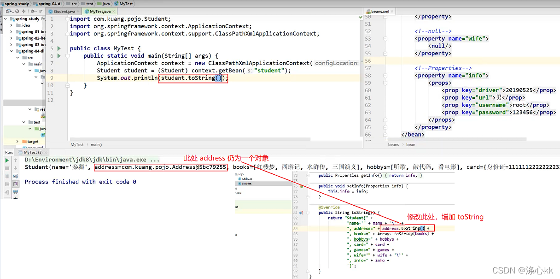Click the print console output icon

click(x=16, y=192)
